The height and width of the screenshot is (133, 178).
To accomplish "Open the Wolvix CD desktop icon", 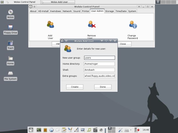I will [x=11, y=12].
